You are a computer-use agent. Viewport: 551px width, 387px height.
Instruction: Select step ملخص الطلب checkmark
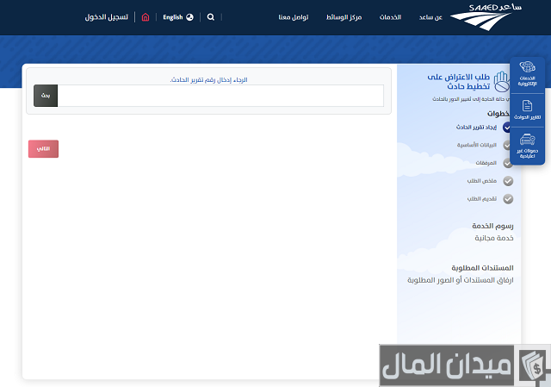pyautogui.click(x=508, y=181)
